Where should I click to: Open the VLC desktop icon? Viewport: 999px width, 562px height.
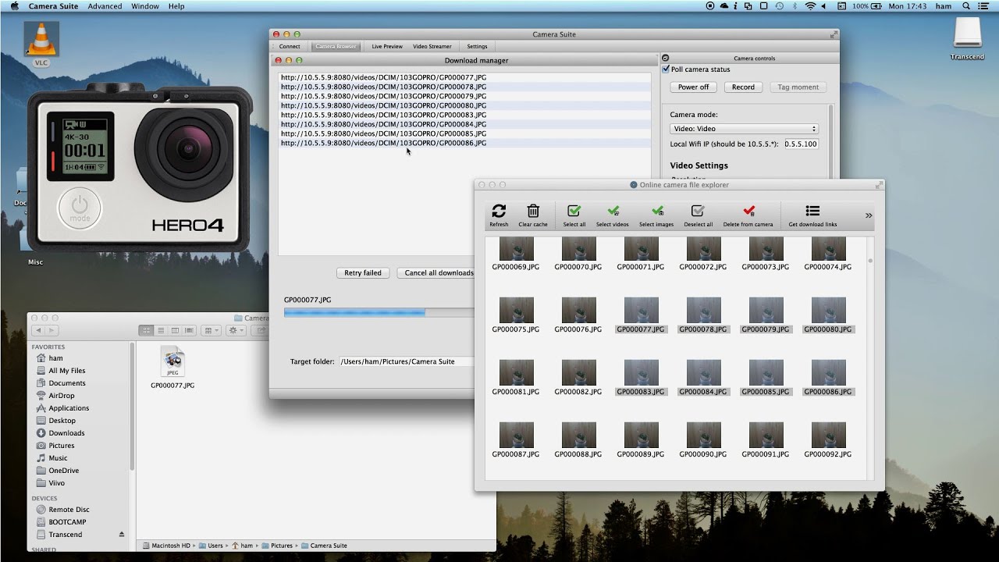[41, 39]
